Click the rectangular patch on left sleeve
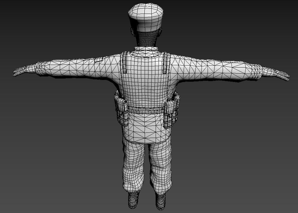298x213 pixels. coord(98,60)
